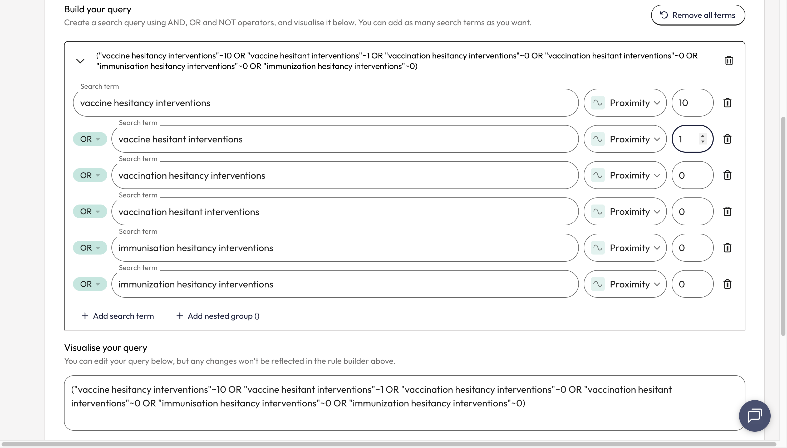Open the chat support bubble icon
Viewport: 787px width, 448px height.
[755, 416]
